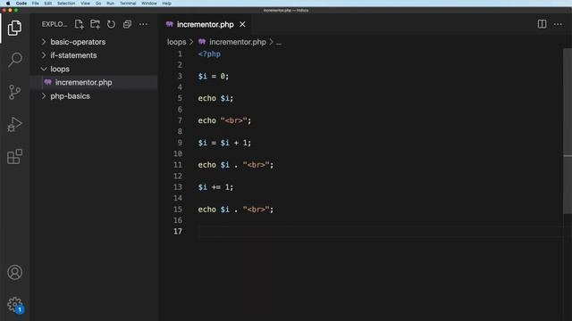The height and width of the screenshot is (321, 572).
Task: Click the echo statement on line 11
Action: tap(236, 165)
